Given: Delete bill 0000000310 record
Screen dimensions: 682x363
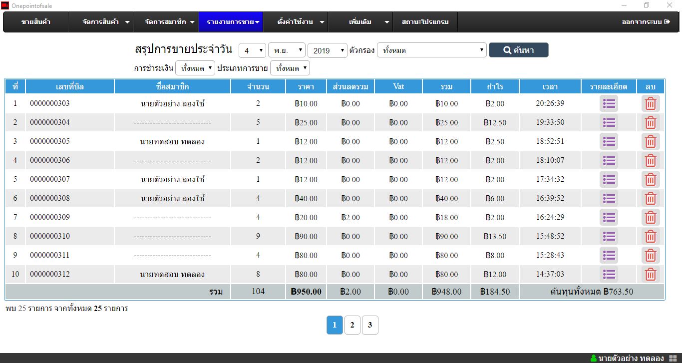Looking at the screenshot, I should click(x=651, y=237).
